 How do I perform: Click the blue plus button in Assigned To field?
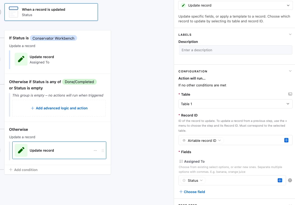click(280, 180)
